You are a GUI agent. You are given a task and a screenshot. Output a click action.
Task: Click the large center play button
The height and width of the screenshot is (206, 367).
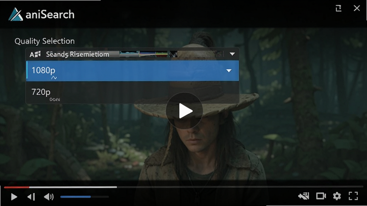(184, 111)
